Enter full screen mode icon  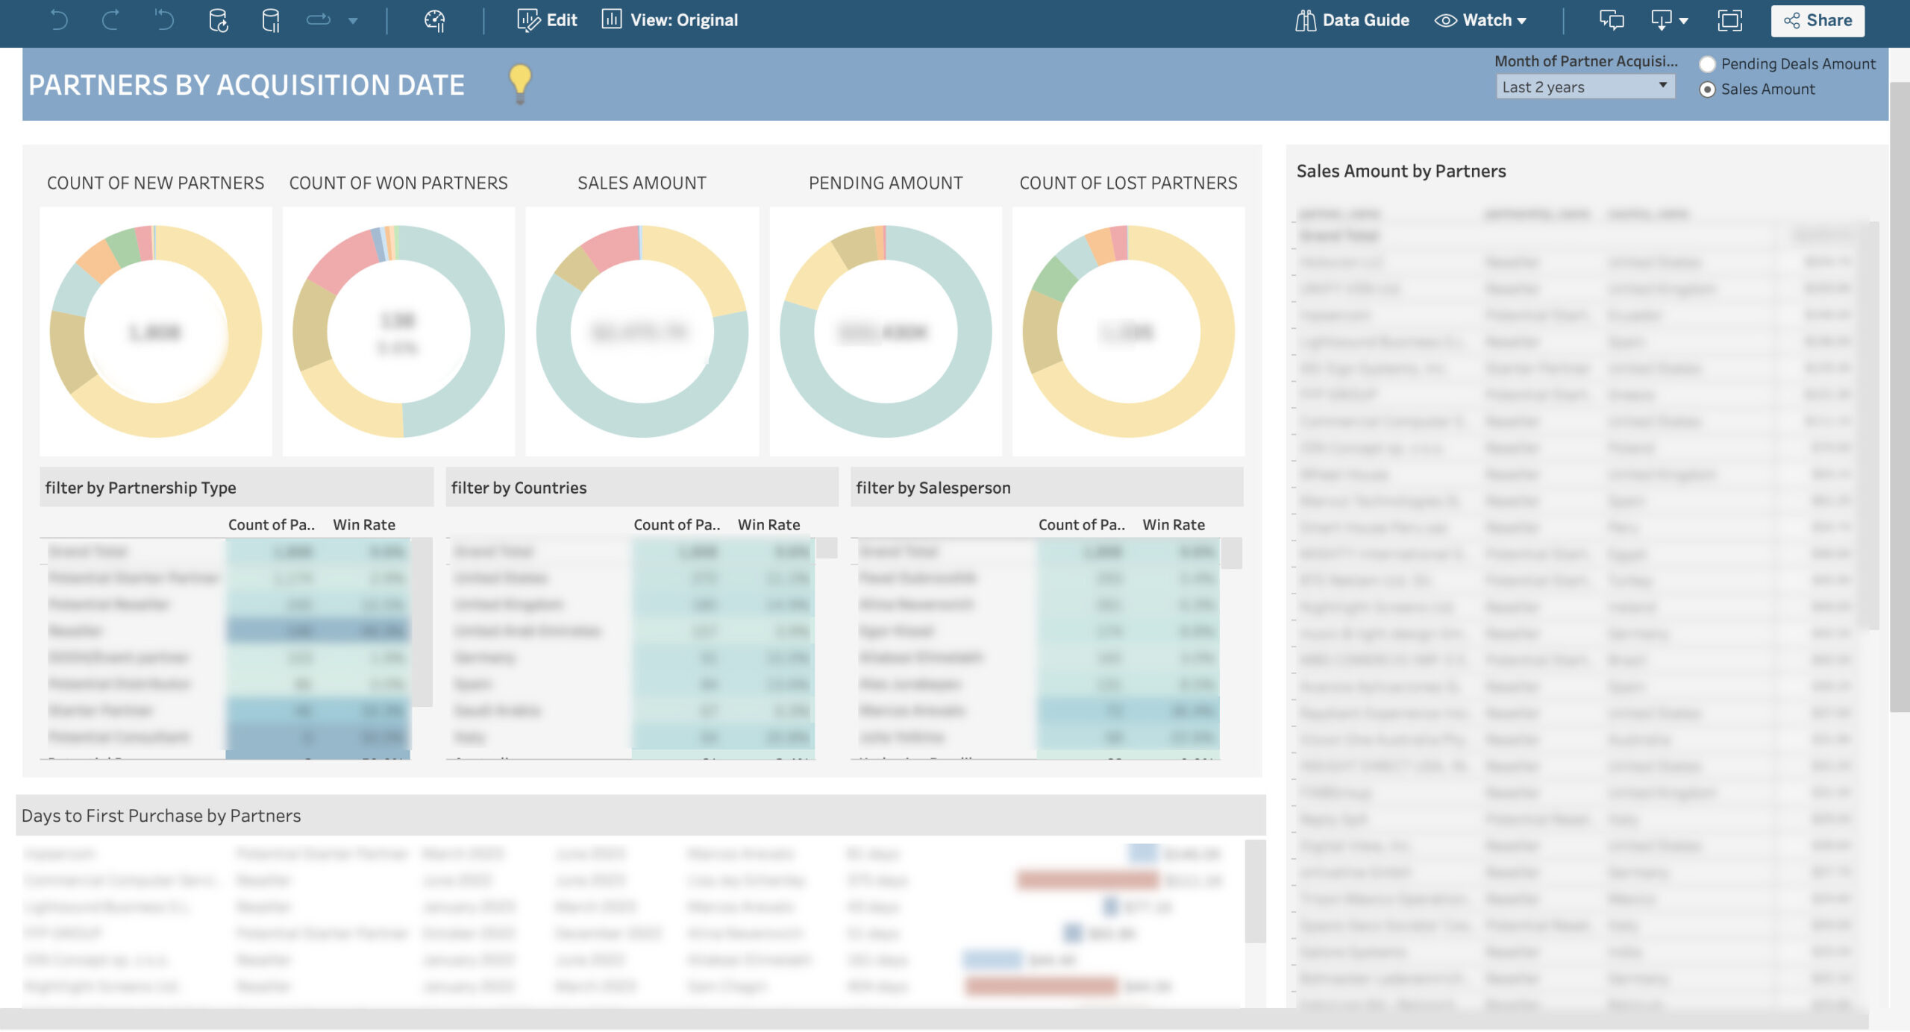click(x=1729, y=20)
